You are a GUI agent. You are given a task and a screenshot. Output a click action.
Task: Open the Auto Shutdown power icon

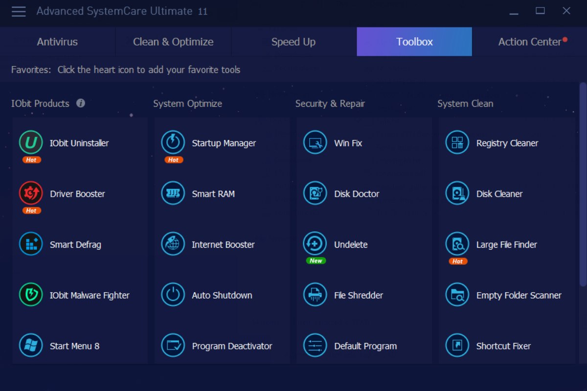click(x=173, y=295)
